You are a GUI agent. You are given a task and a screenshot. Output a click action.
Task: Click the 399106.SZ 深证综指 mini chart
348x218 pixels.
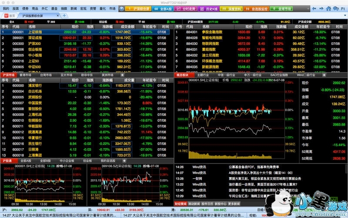(x=130, y=185)
